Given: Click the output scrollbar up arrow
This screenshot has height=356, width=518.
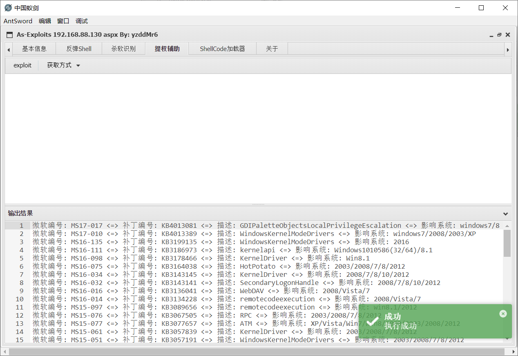Looking at the screenshot, I should [507, 225].
